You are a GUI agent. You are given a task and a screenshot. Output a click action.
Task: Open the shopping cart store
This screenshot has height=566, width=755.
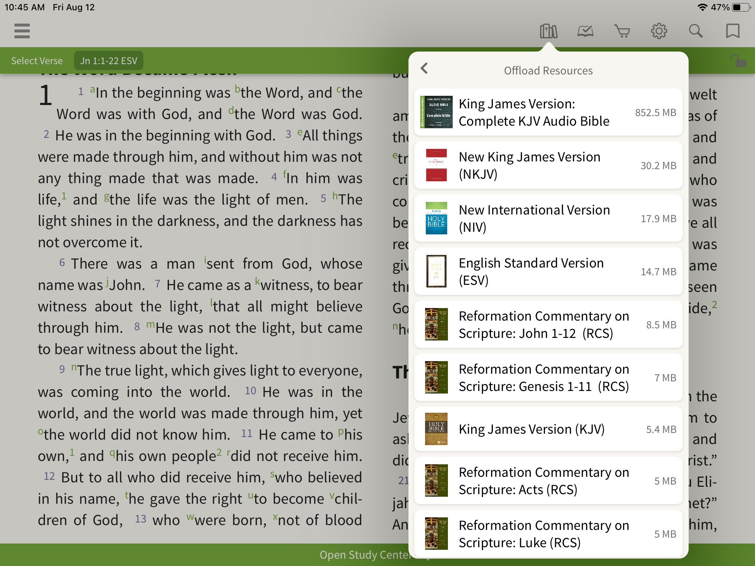tap(622, 31)
